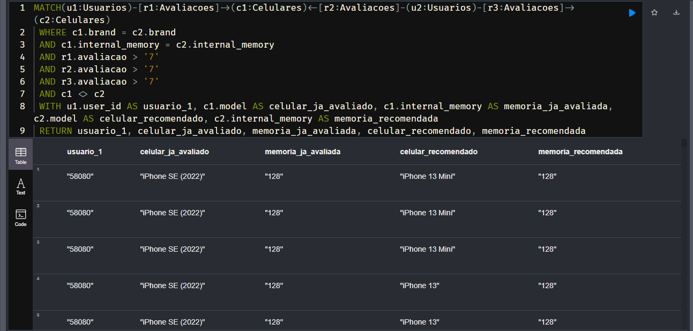Image resolution: width=693 pixels, height=331 pixels.
Task: Select memoria_recomendada "128" in row 4
Action: [x=547, y=285]
